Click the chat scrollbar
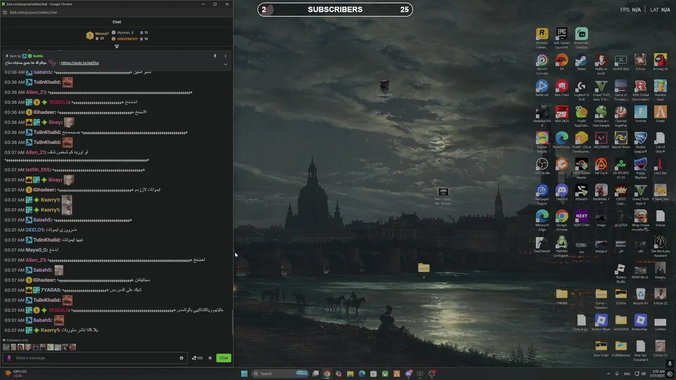The width and height of the screenshot is (676, 380). [232, 322]
